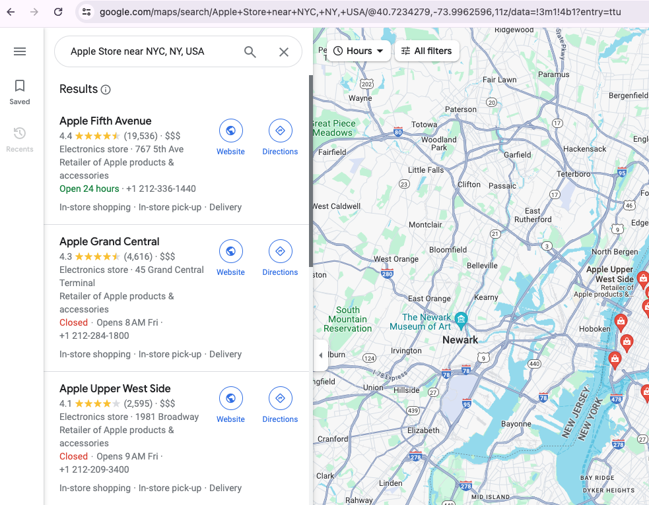This screenshot has width=649, height=505.
Task: Open Recents history icon
Action: tap(20, 133)
